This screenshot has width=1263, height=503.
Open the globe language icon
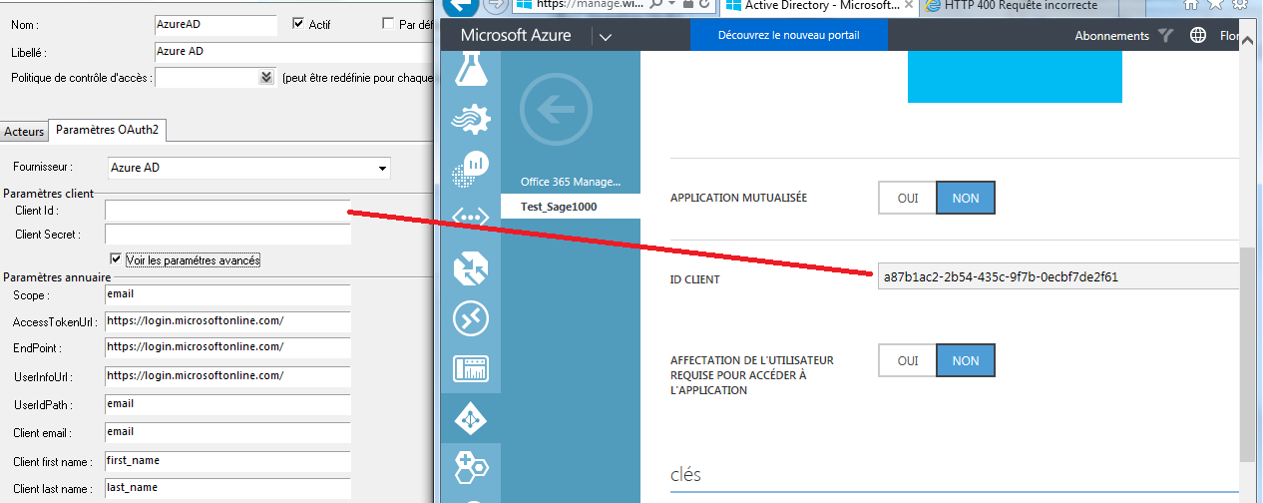coord(1198,36)
